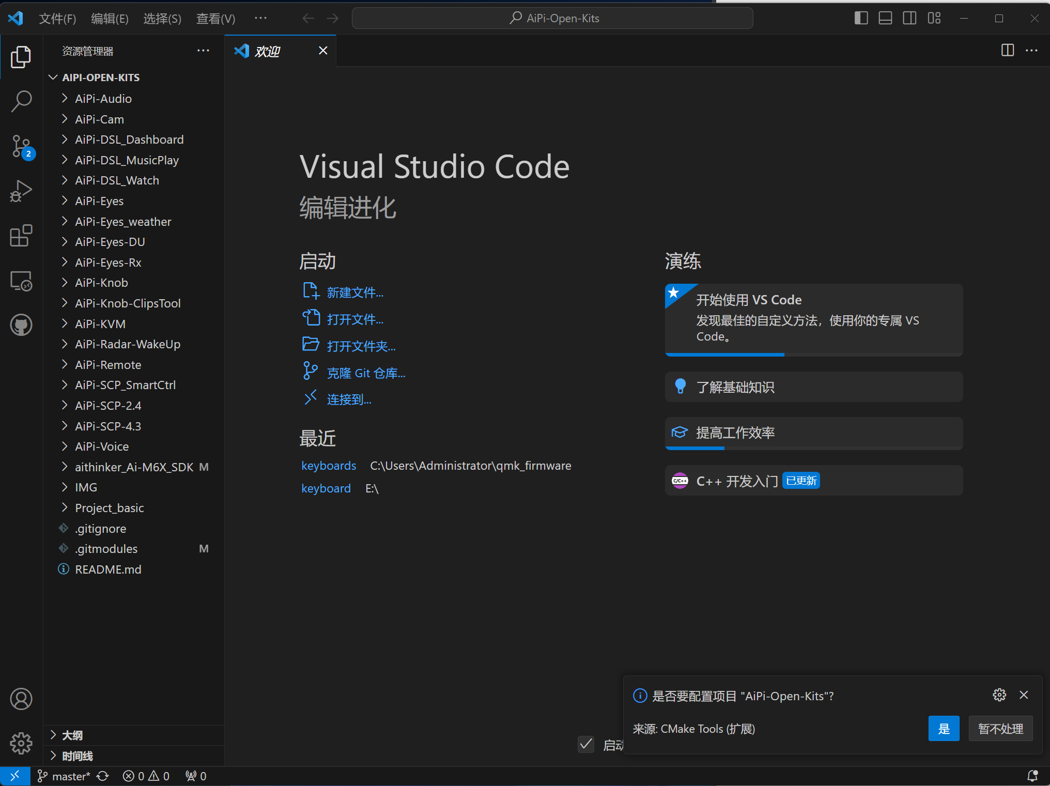1050x786 pixels.
Task: Click the ports forwarded status item
Action: point(196,776)
